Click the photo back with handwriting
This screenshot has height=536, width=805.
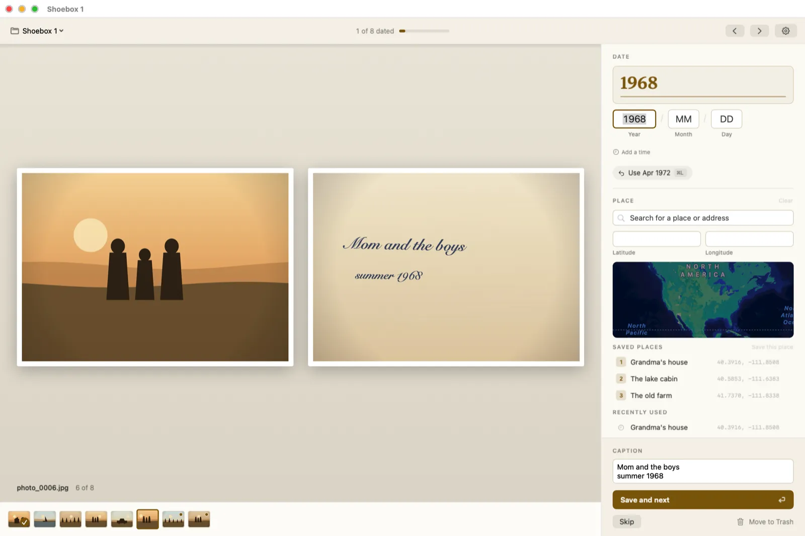pyautogui.click(x=446, y=267)
